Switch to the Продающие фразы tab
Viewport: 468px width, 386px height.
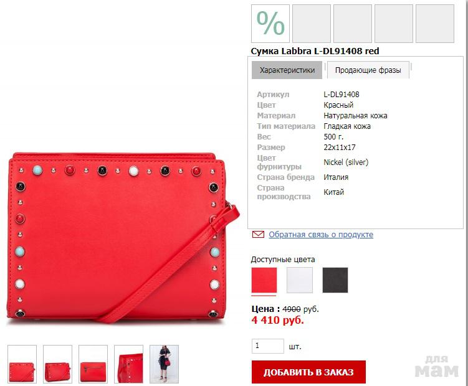tap(368, 70)
